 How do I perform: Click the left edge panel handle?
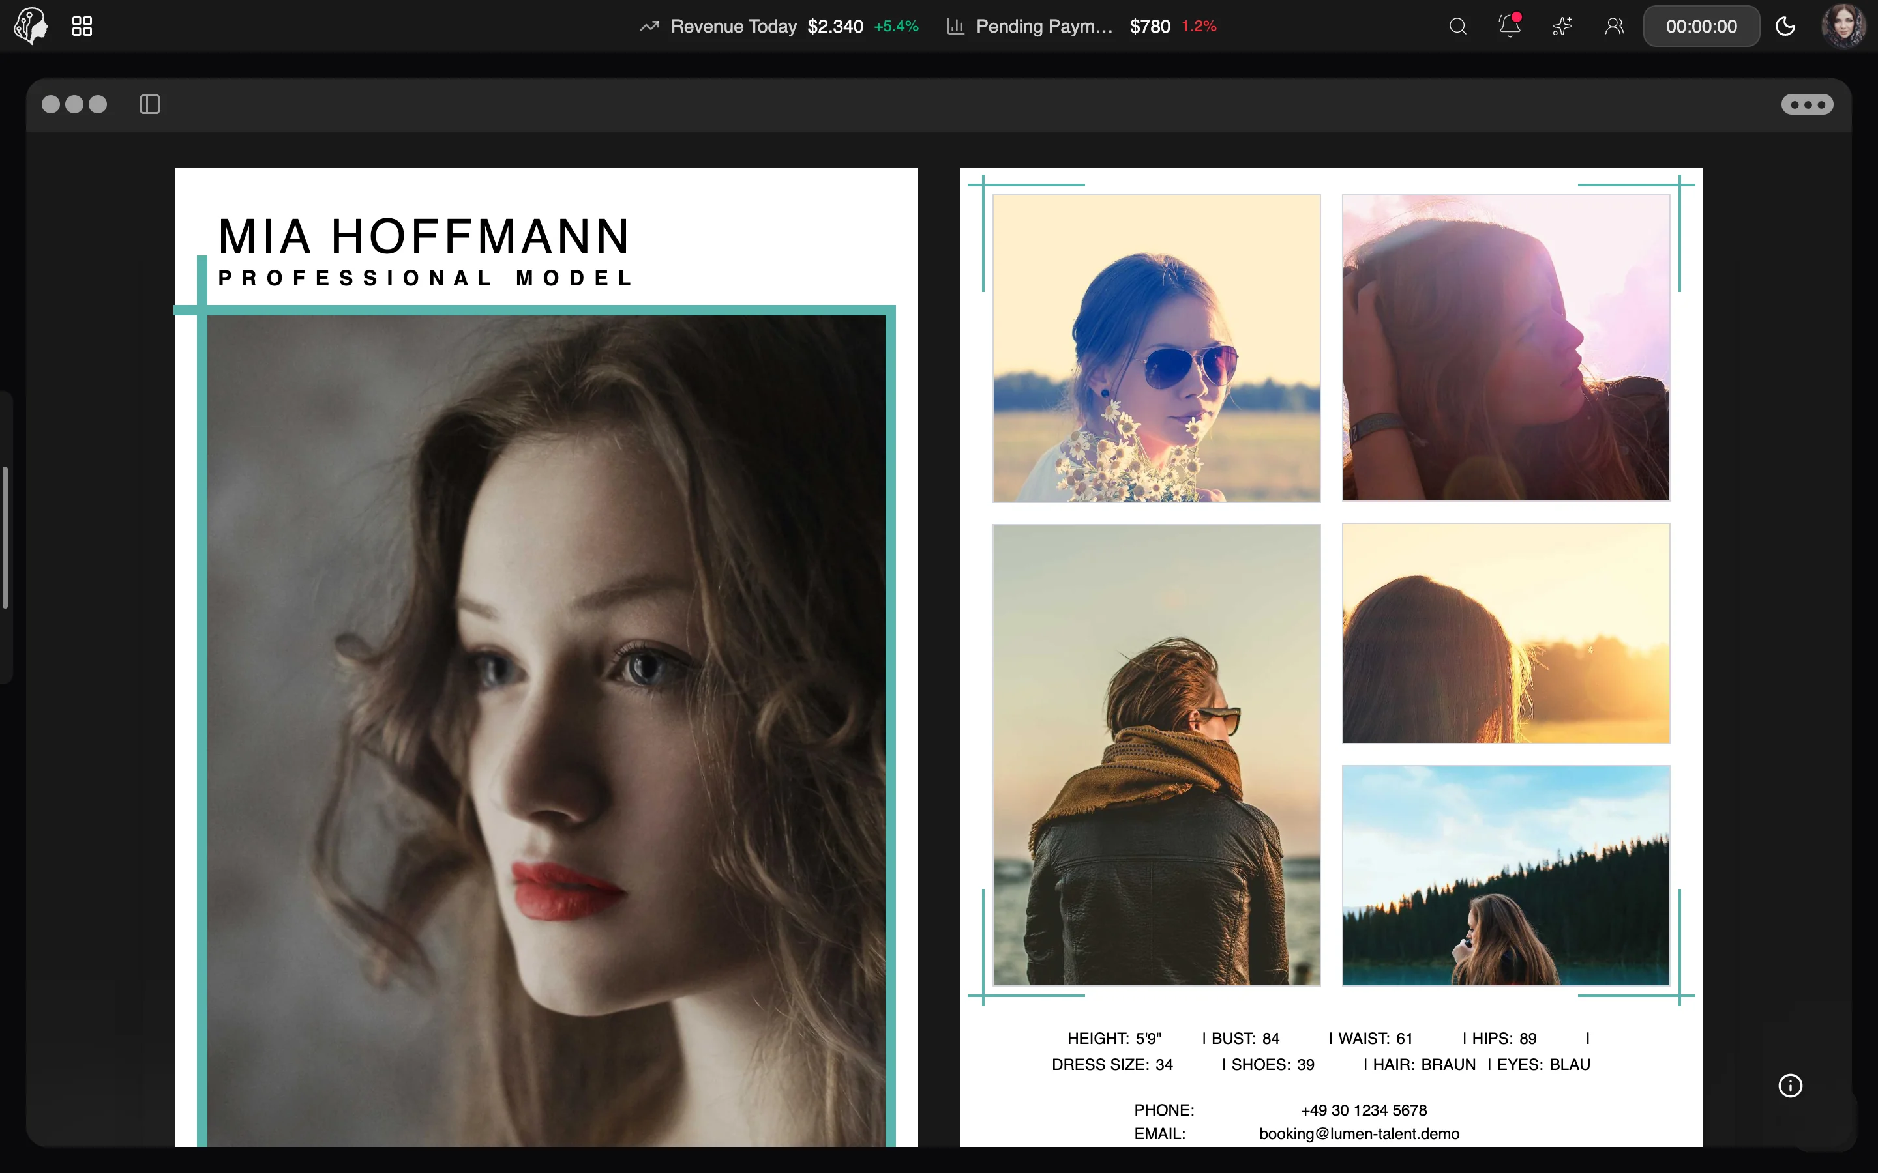[x=5, y=537]
